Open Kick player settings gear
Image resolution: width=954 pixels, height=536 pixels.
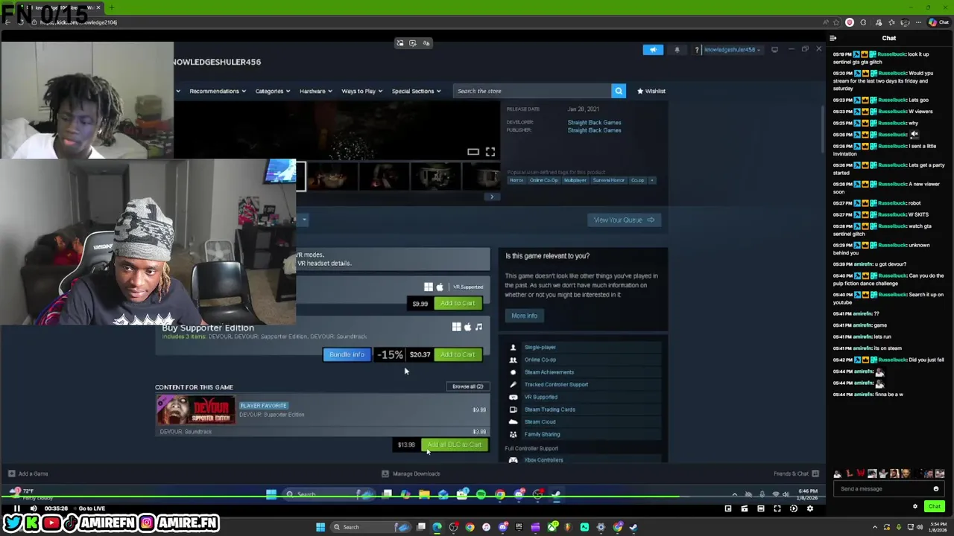810,508
